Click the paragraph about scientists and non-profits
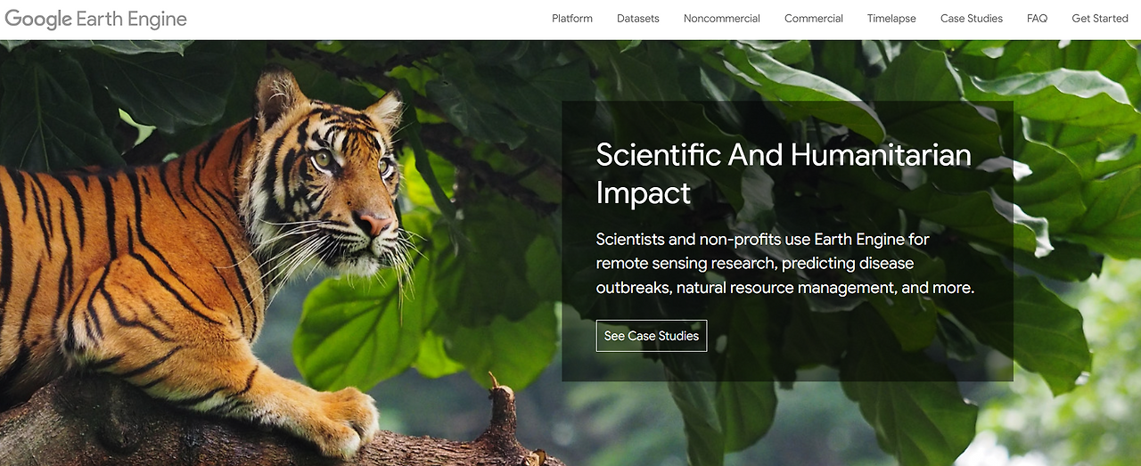Screen dimensions: 1141x466 tap(785, 264)
